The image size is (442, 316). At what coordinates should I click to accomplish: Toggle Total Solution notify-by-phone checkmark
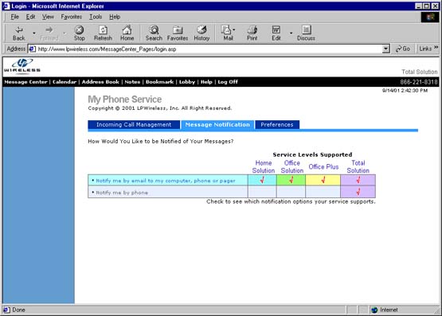click(x=358, y=192)
